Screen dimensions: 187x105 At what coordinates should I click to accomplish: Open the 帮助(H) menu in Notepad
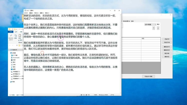(47, 13)
